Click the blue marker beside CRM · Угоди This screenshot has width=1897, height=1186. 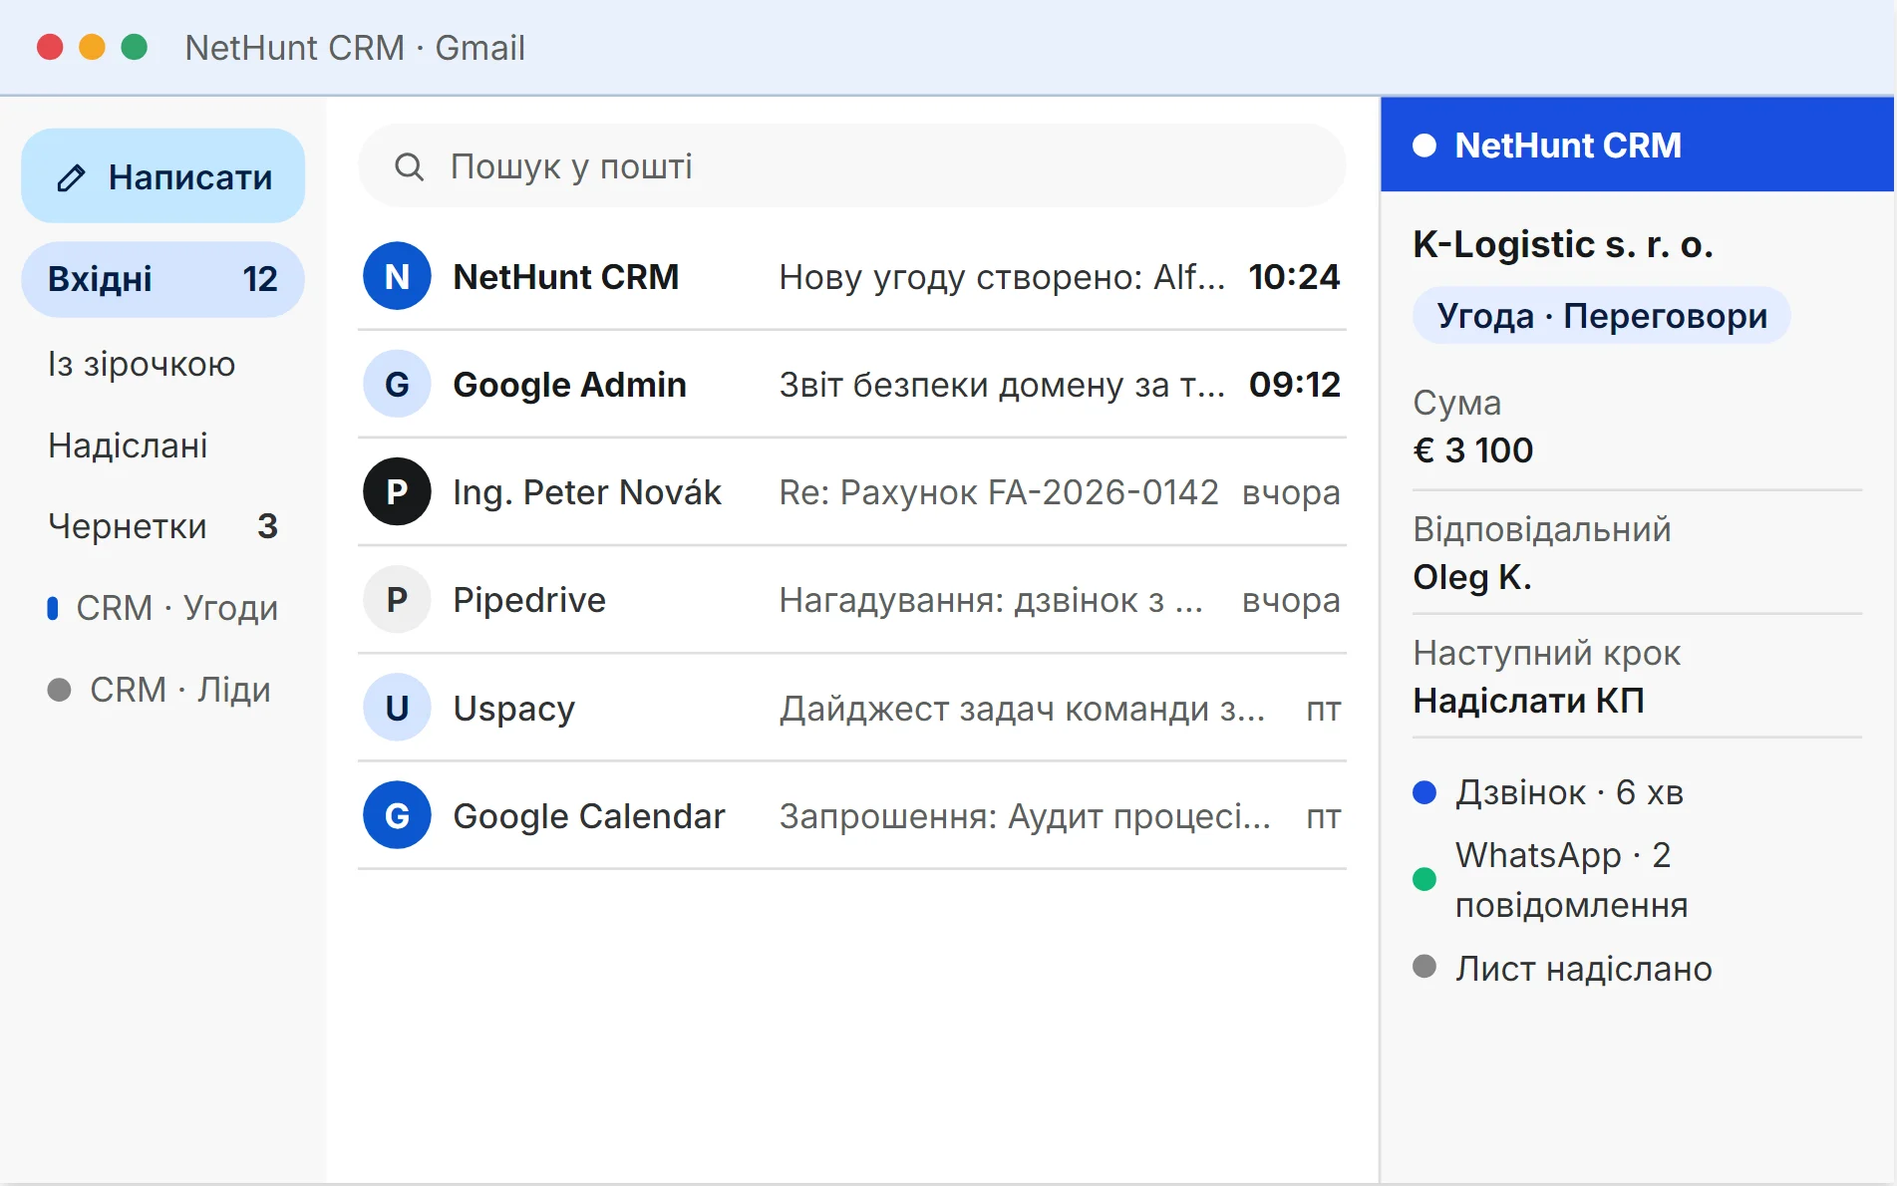pyautogui.click(x=53, y=608)
